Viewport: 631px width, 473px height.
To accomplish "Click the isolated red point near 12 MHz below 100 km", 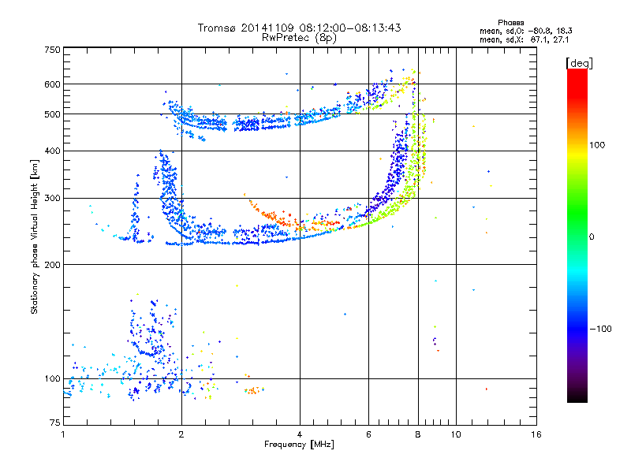I will coord(487,389).
